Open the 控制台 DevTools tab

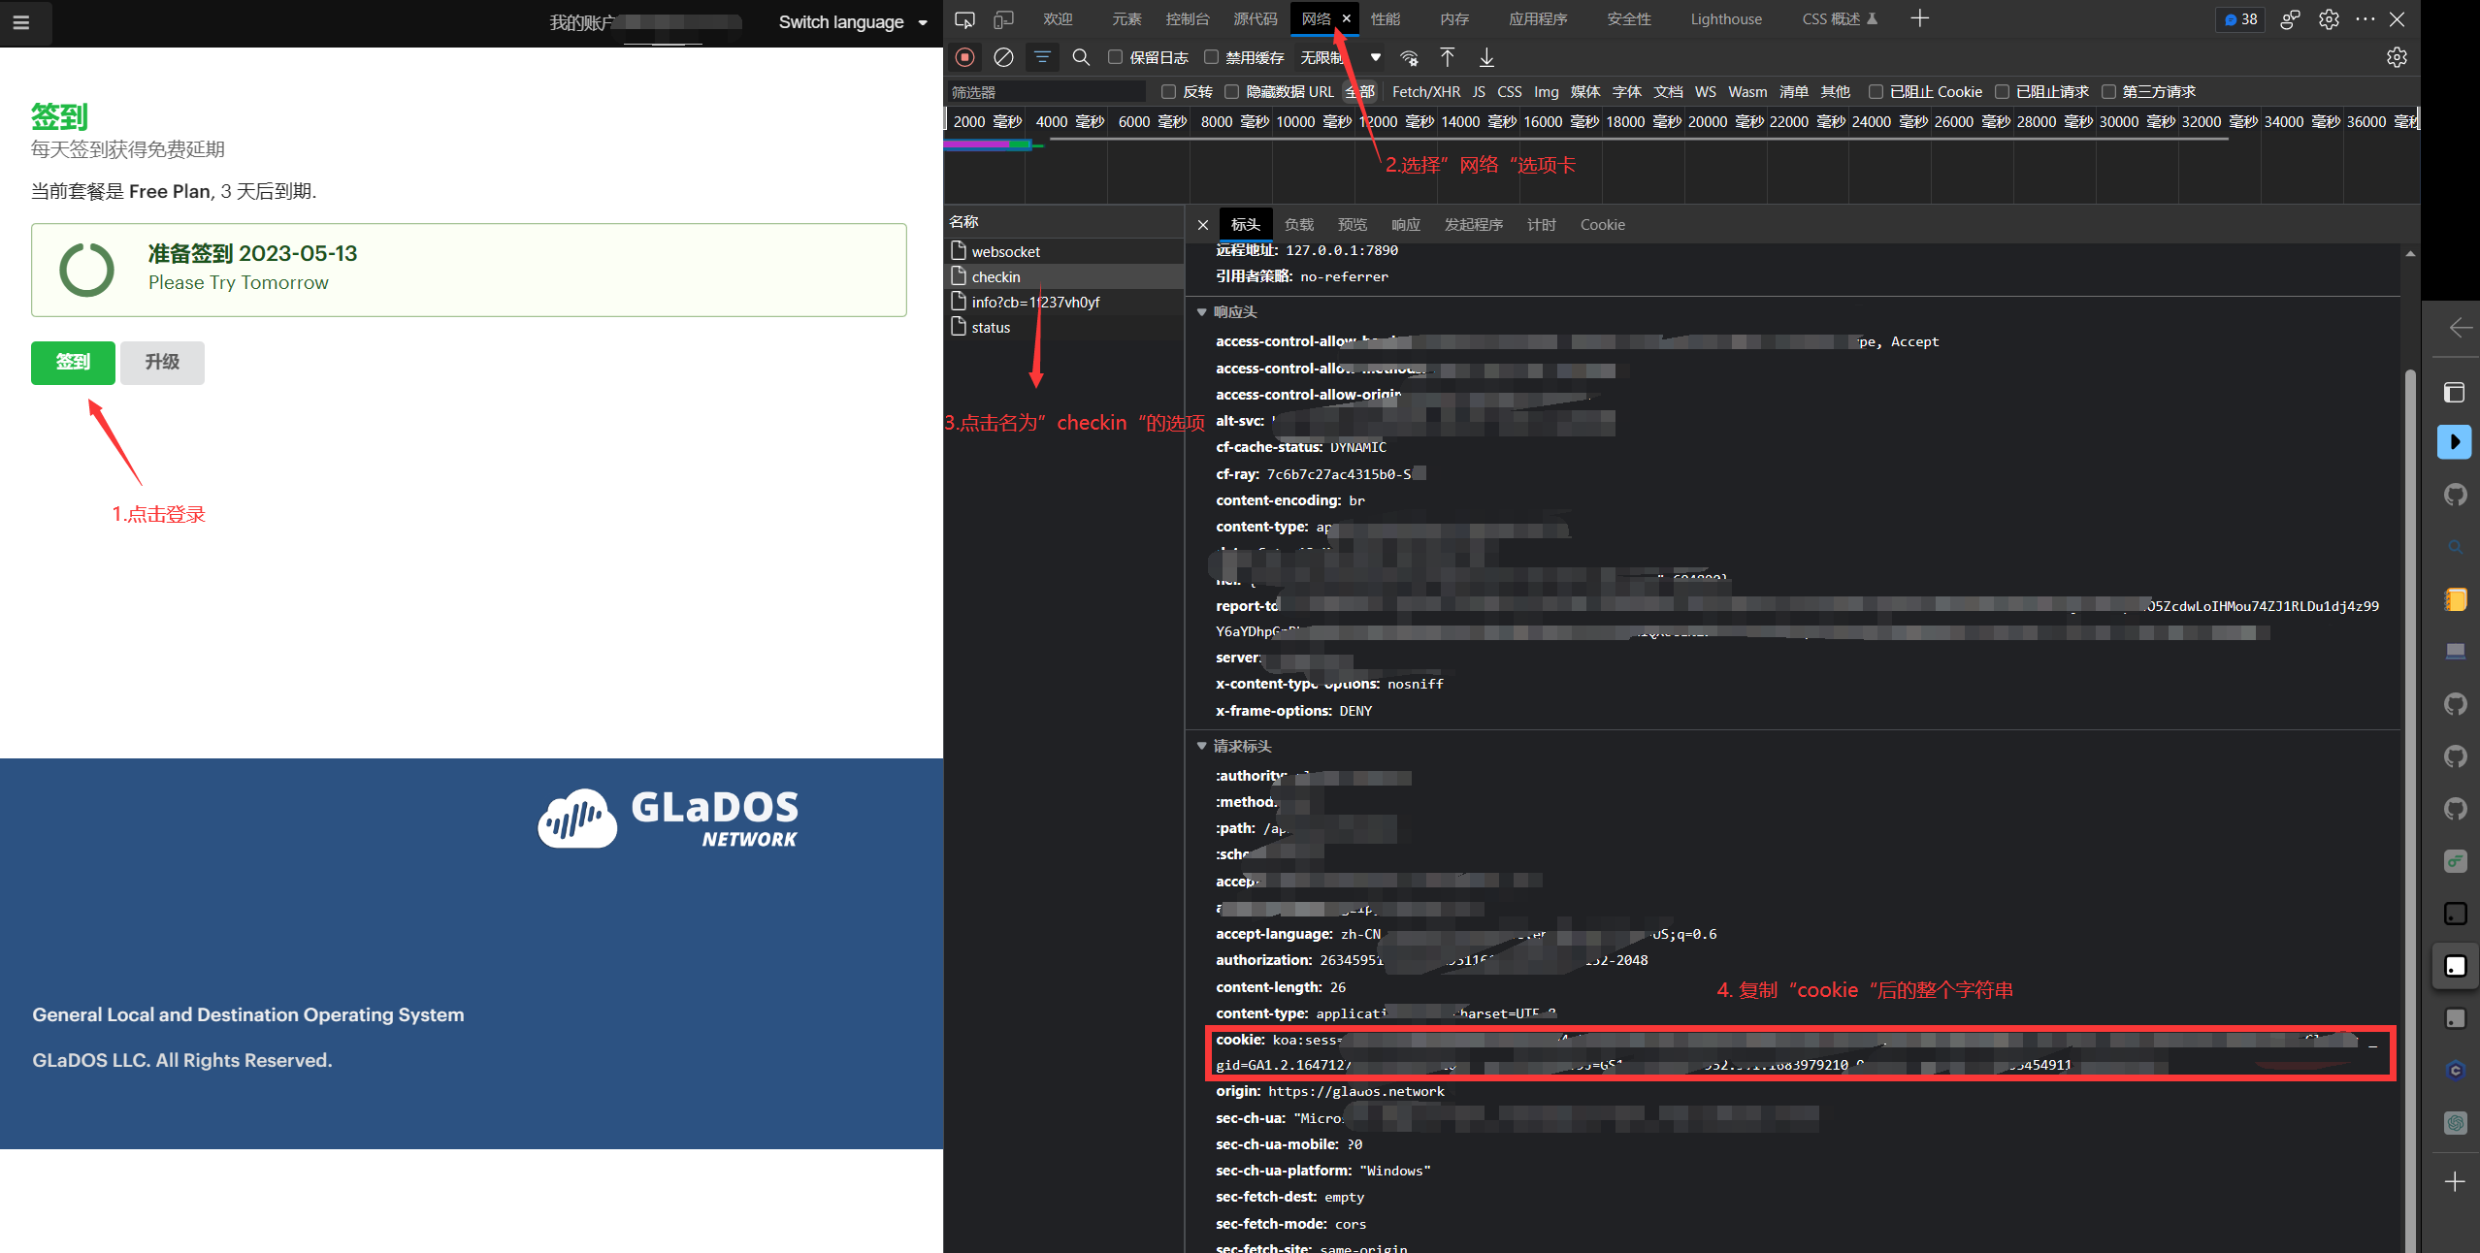[1187, 19]
